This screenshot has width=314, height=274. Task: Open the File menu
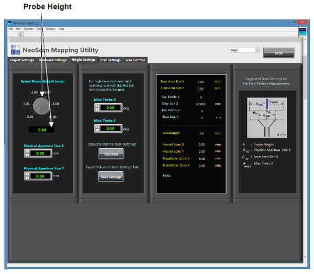pos(10,29)
